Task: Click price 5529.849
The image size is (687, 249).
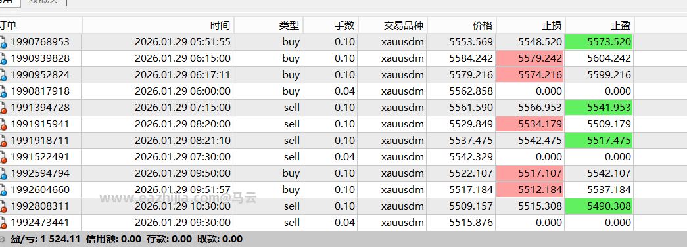Action: [471, 124]
